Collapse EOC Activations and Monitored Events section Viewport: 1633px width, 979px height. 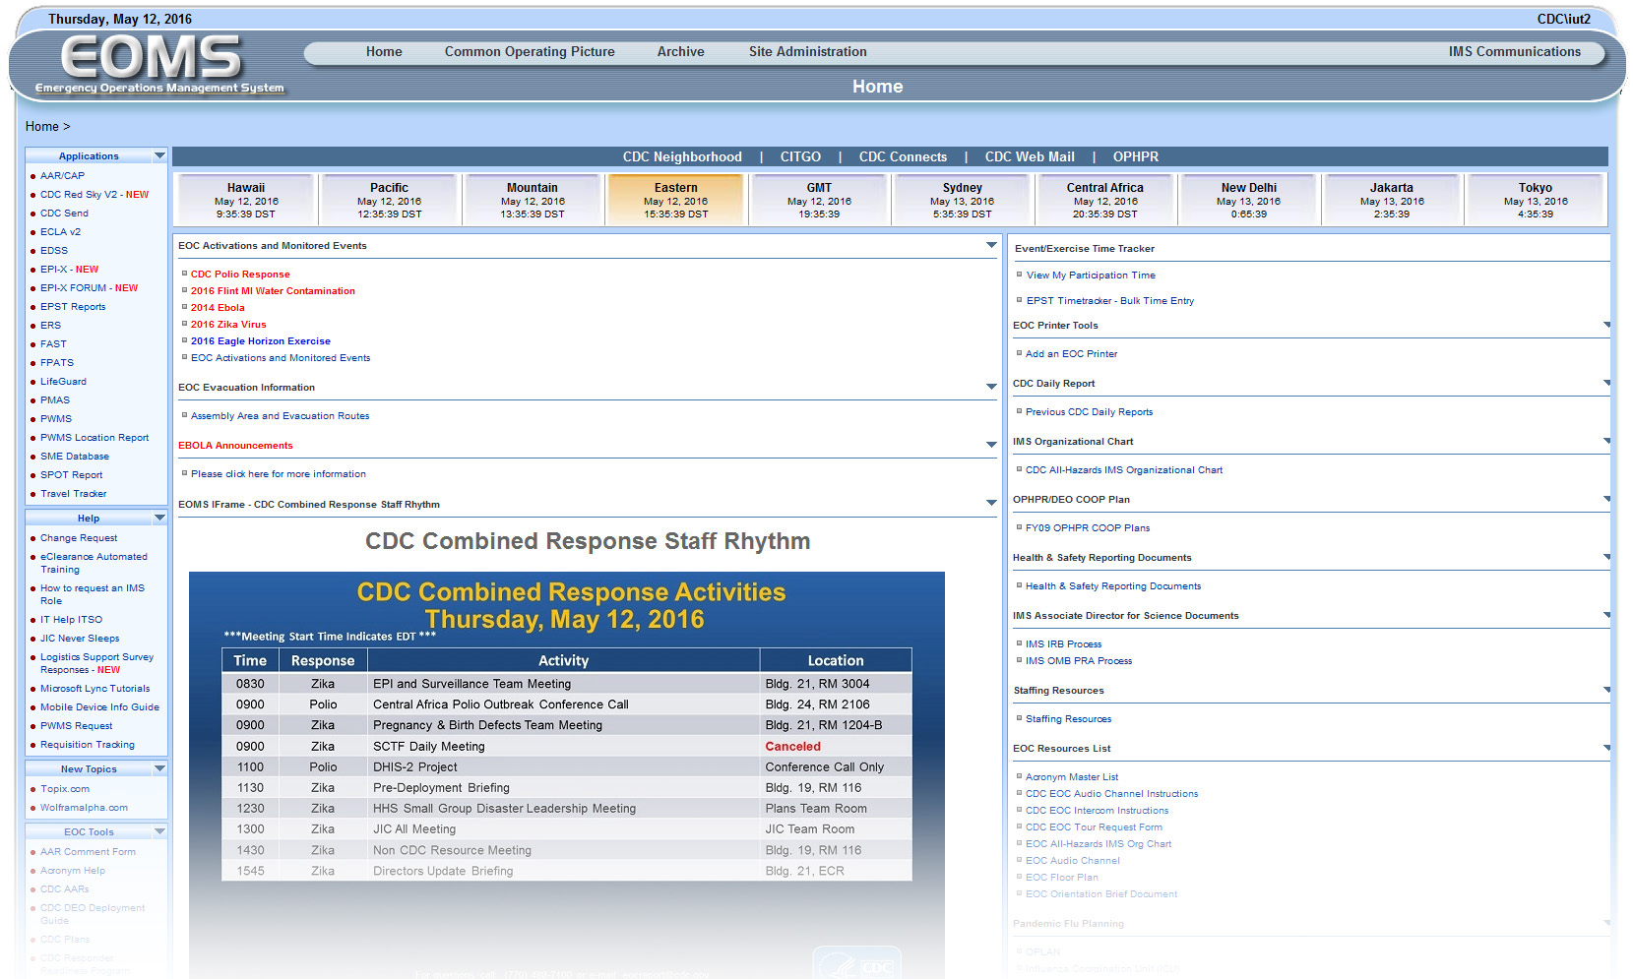(x=991, y=246)
